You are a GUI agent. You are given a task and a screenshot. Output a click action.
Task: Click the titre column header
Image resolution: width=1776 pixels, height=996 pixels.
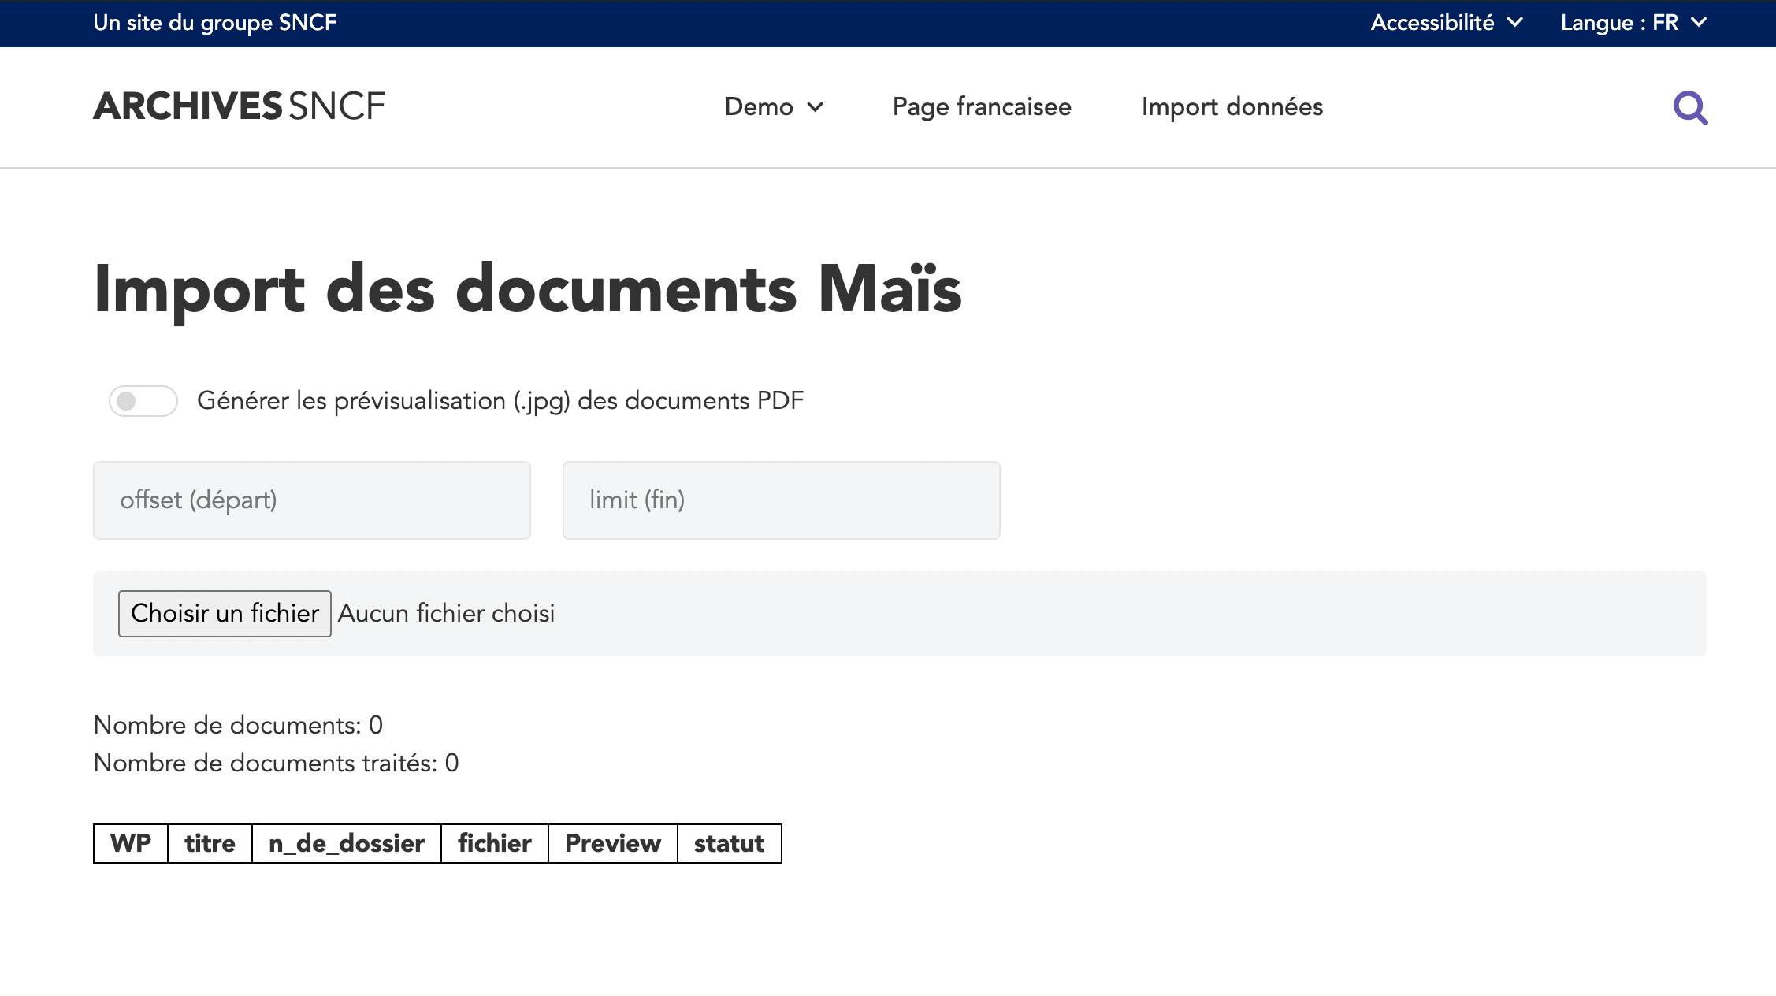210,843
